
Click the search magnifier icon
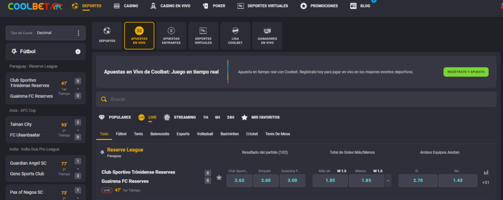pos(104,99)
